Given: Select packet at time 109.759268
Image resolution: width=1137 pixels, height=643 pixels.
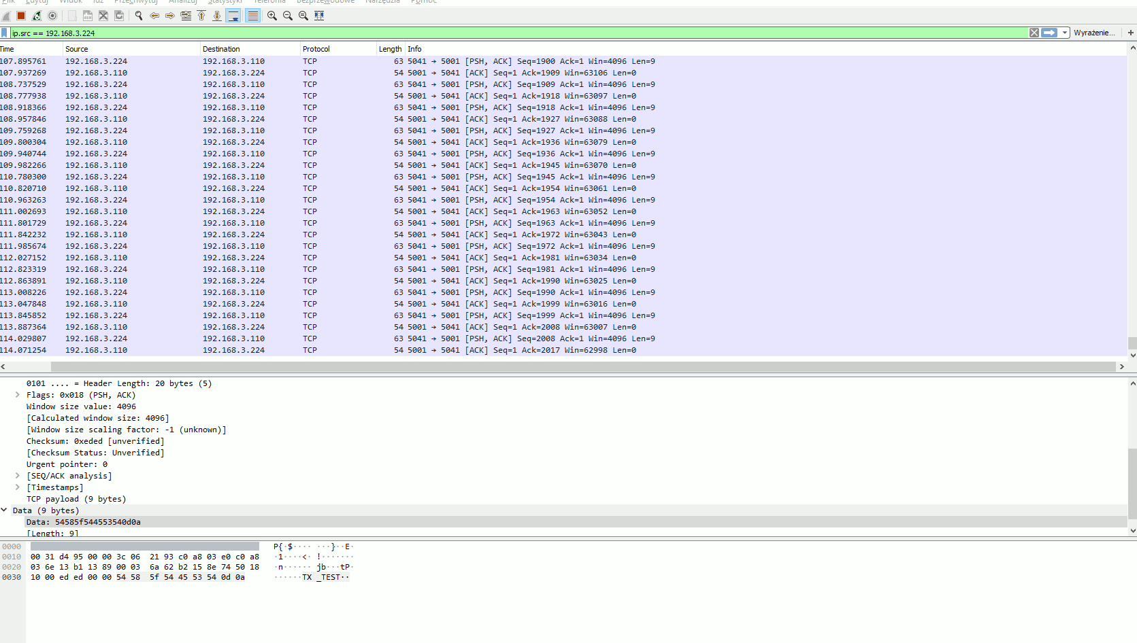Looking at the screenshot, I should pos(563,131).
